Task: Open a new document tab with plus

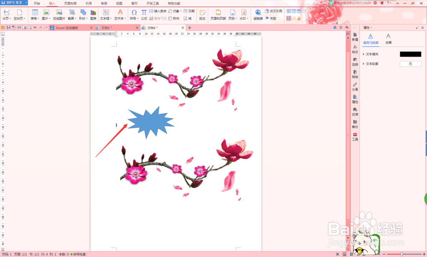Action: click(x=190, y=28)
